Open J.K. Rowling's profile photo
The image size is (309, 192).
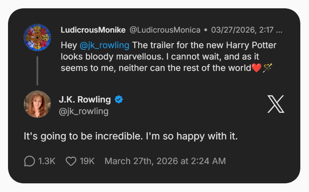pyautogui.click(x=37, y=104)
